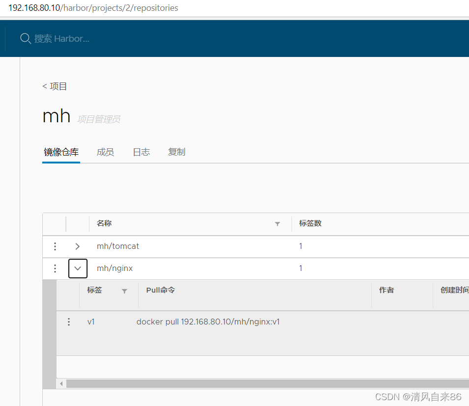The image size is (469, 406).
Task: Open the filter icon on the 名称 column
Action: pyautogui.click(x=277, y=224)
